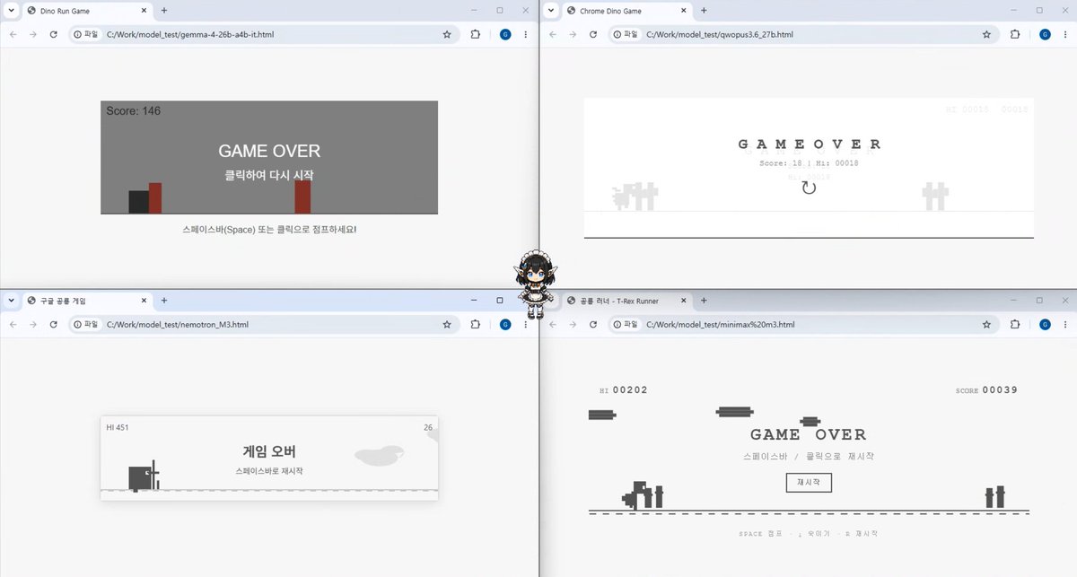This screenshot has width=1077, height=577.
Task: Click 'HI 451' text in nemotron game
Action: coord(118,427)
